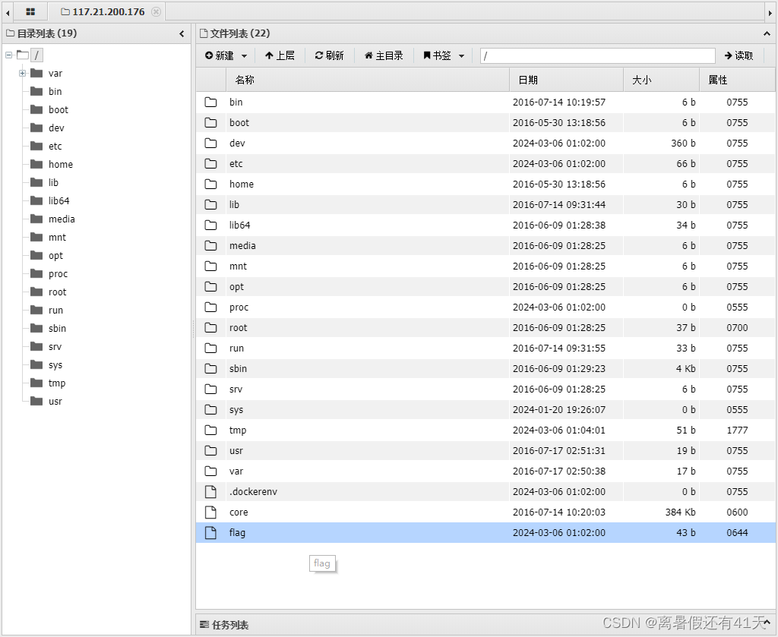Click flag file icon

(211, 533)
